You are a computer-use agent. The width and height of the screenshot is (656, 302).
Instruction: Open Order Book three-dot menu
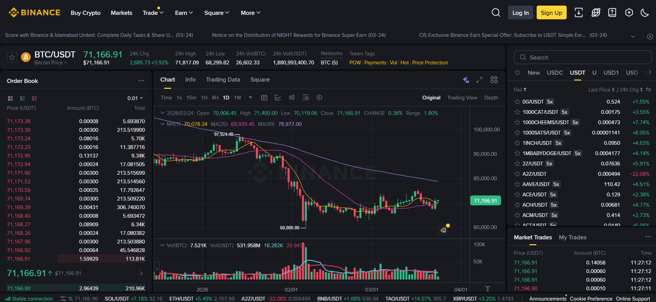(141, 81)
